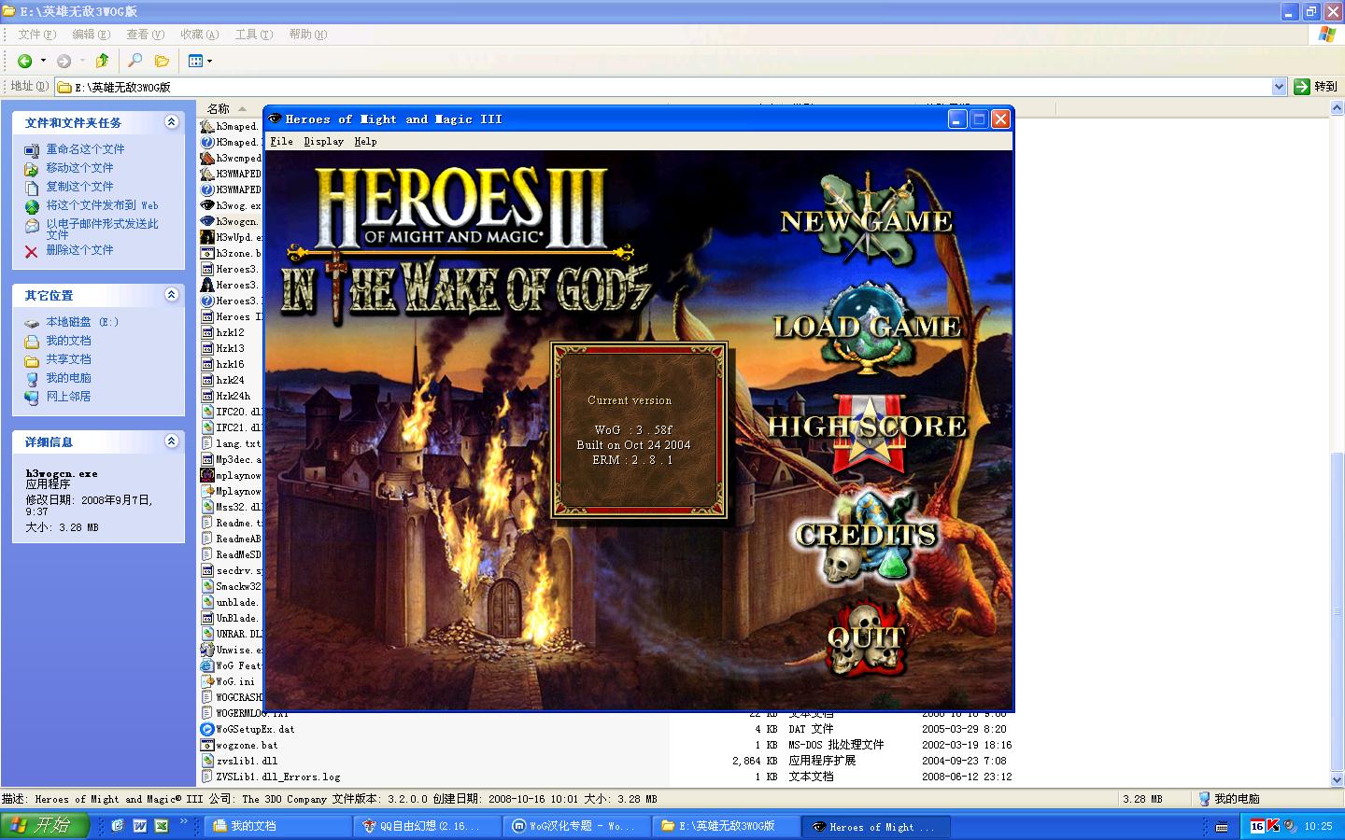Open the Back button history dropdown arrow
Image resolution: width=1345 pixels, height=840 pixels.
tap(43, 61)
